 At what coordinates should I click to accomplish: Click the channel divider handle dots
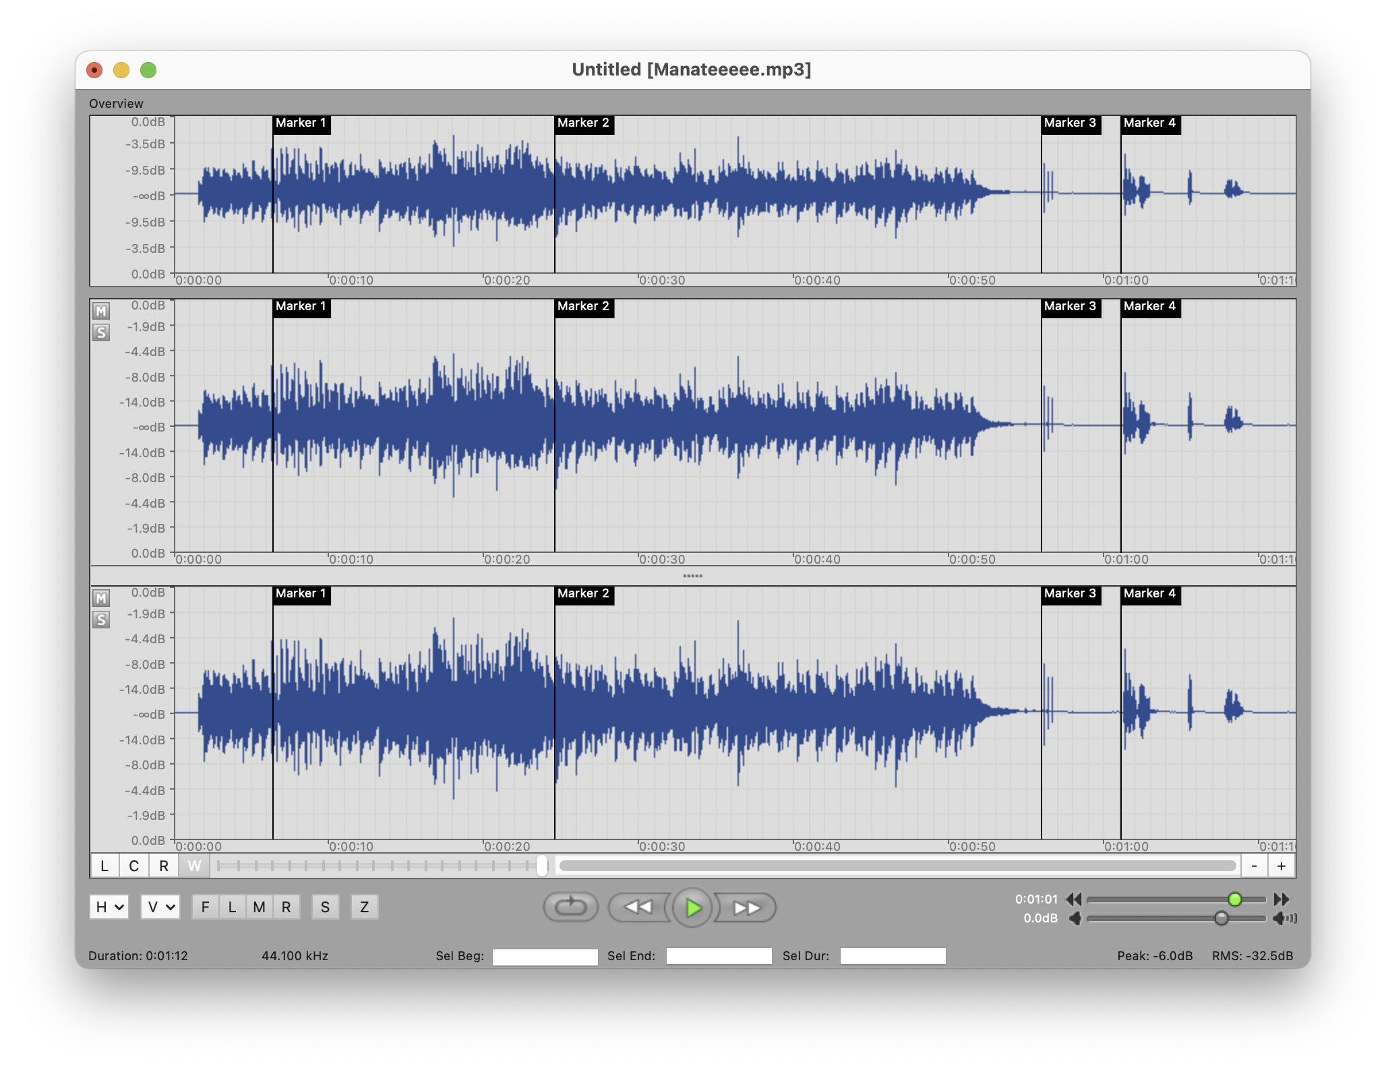(x=692, y=576)
